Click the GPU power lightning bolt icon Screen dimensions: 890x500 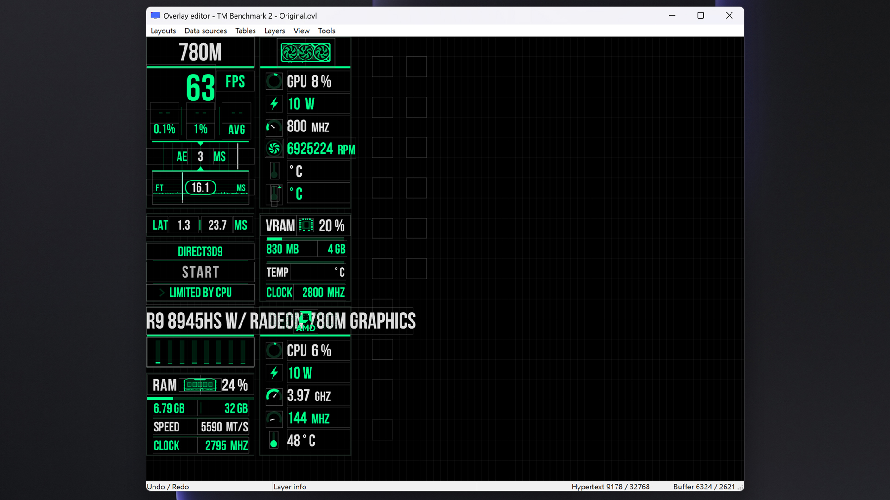coord(274,104)
